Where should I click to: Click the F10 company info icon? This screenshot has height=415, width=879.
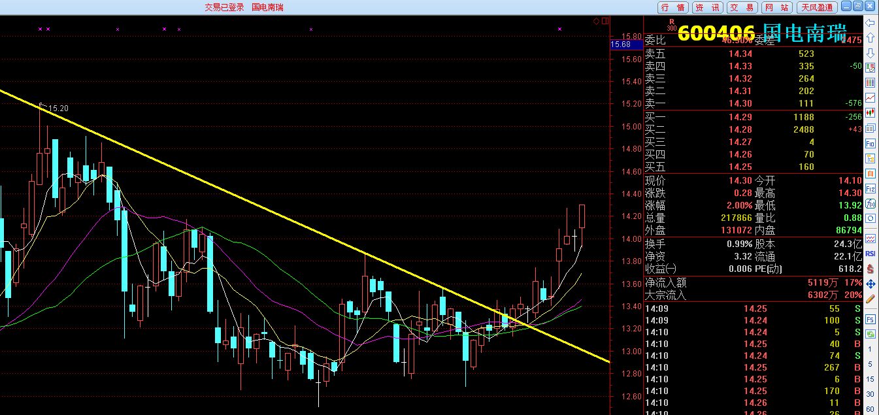click(x=870, y=144)
